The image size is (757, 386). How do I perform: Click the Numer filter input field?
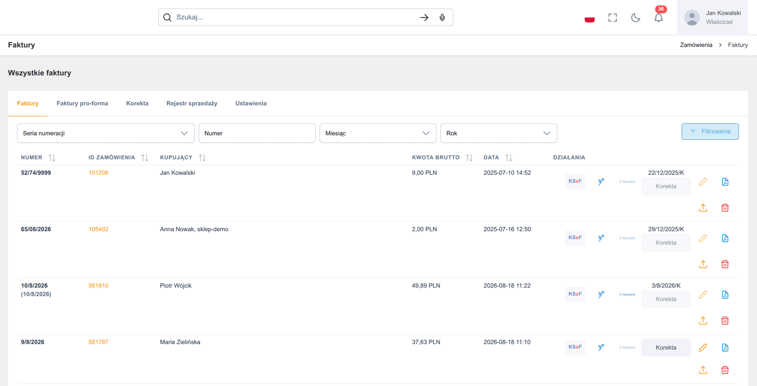[257, 133]
